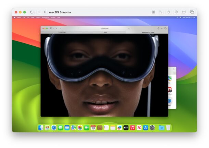Image resolution: width=209 pixels, height=148 pixels.
Task: Pause the macOS Sonoma virtual machine
Action: click(x=38, y=12)
